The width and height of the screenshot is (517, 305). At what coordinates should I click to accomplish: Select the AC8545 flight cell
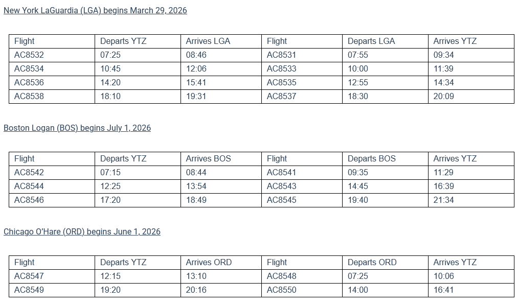pos(281,200)
